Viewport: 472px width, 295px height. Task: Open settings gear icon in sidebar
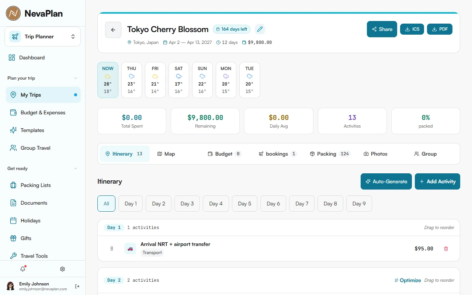tap(62, 269)
